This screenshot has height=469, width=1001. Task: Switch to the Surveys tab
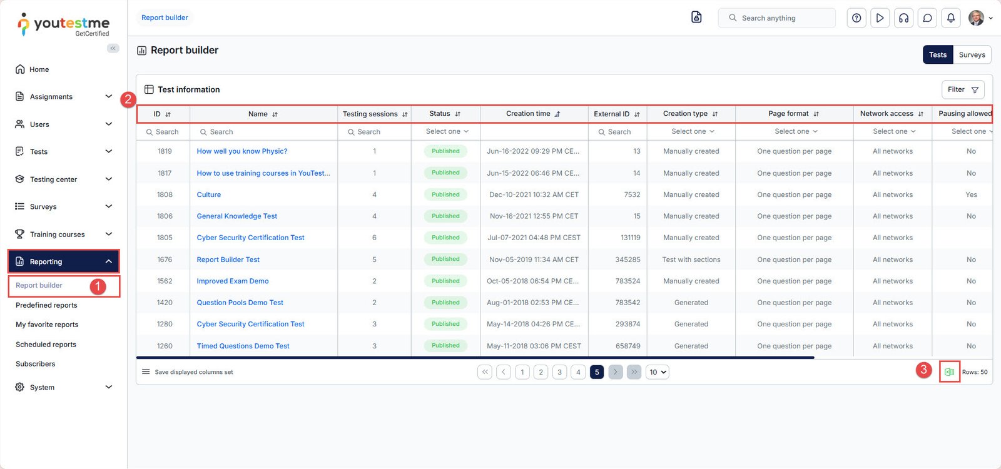(972, 55)
